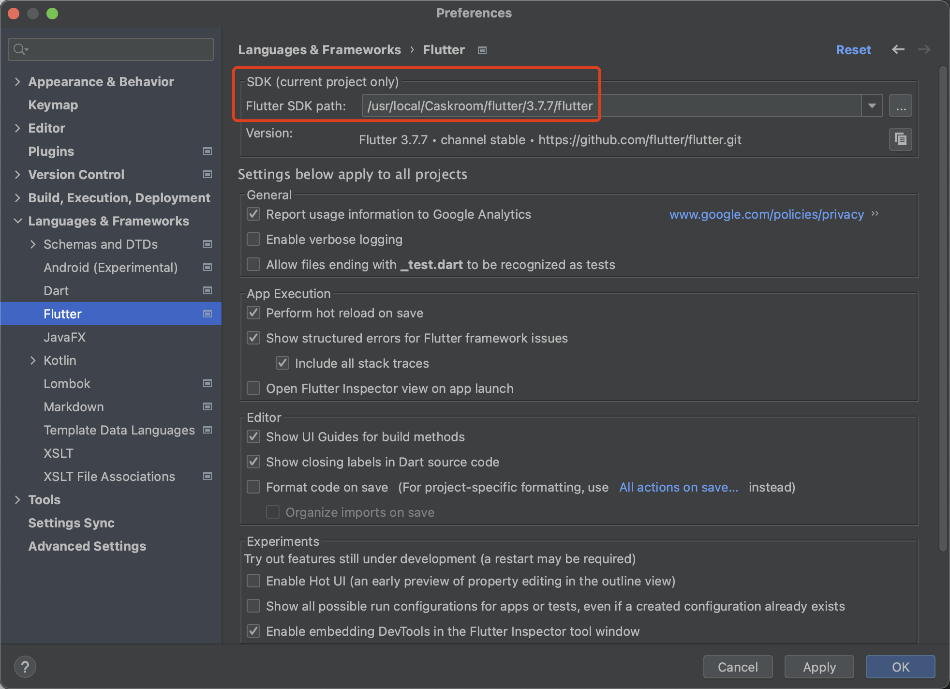Select XSLT settings page

point(59,453)
